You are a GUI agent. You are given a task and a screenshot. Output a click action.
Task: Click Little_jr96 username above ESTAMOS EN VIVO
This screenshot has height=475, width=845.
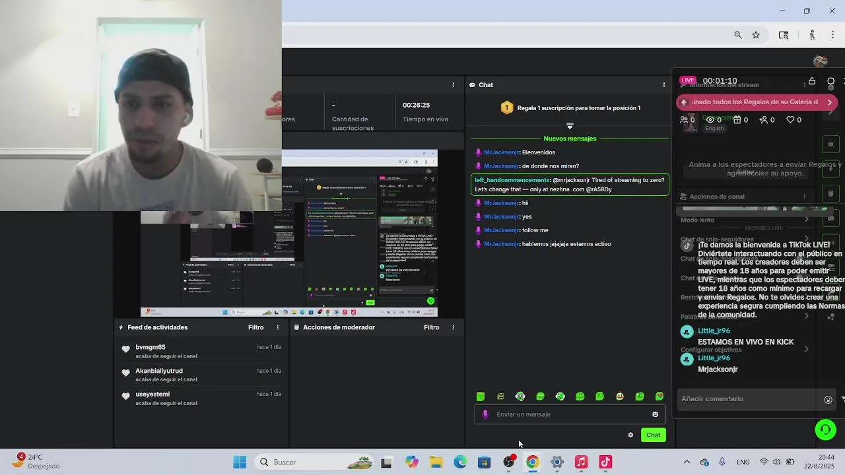point(714,331)
